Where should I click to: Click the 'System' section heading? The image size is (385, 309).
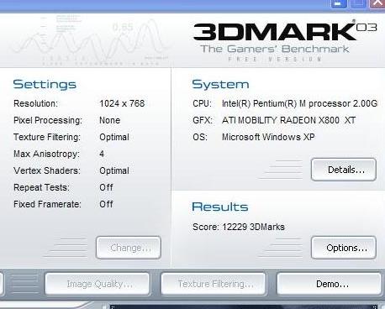(x=220, y=84)
